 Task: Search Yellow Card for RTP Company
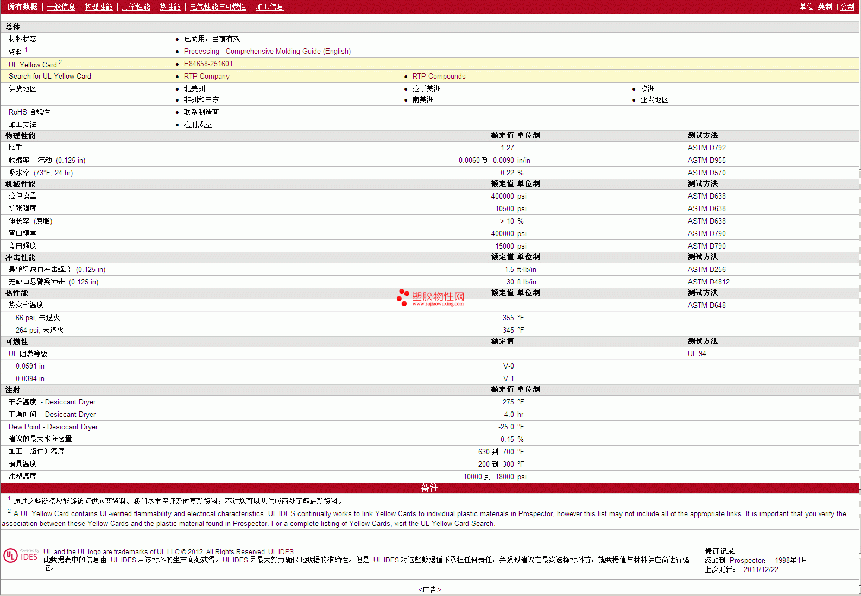[x=206, y=76]
